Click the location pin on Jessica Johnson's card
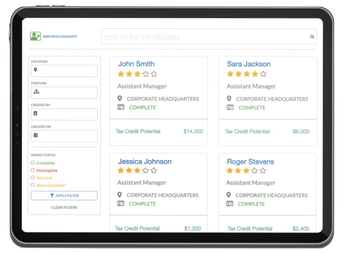 pyautogui.click(x=120, y=195)
